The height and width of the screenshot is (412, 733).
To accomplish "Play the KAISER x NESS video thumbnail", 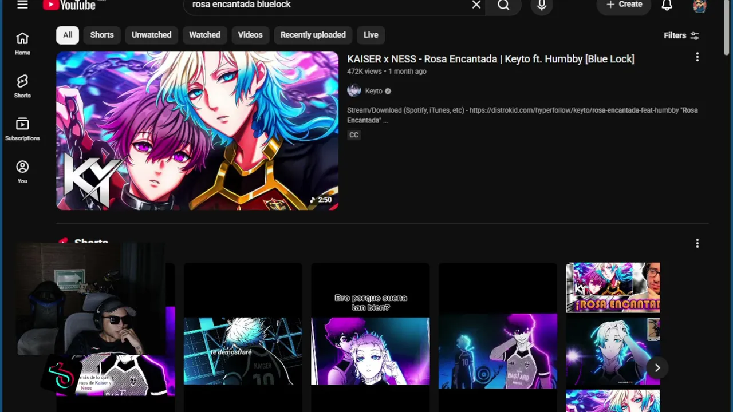I will 197,131.
